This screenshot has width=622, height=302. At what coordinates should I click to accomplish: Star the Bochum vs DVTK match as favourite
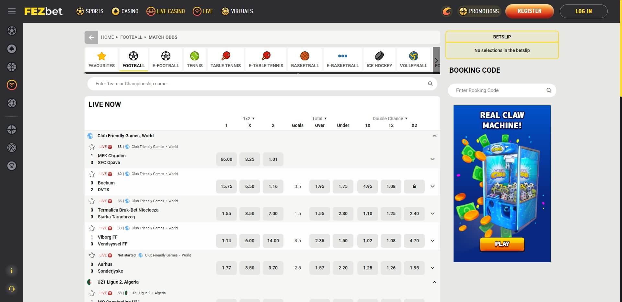pyautogui.click(x=92, y=174)
